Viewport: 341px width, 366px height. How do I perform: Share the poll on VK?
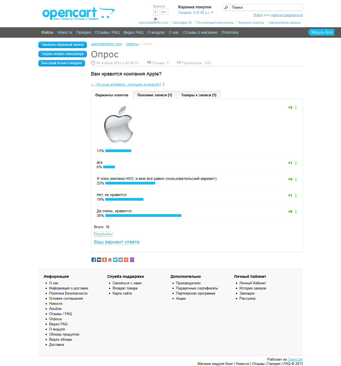tap(99, 260)
